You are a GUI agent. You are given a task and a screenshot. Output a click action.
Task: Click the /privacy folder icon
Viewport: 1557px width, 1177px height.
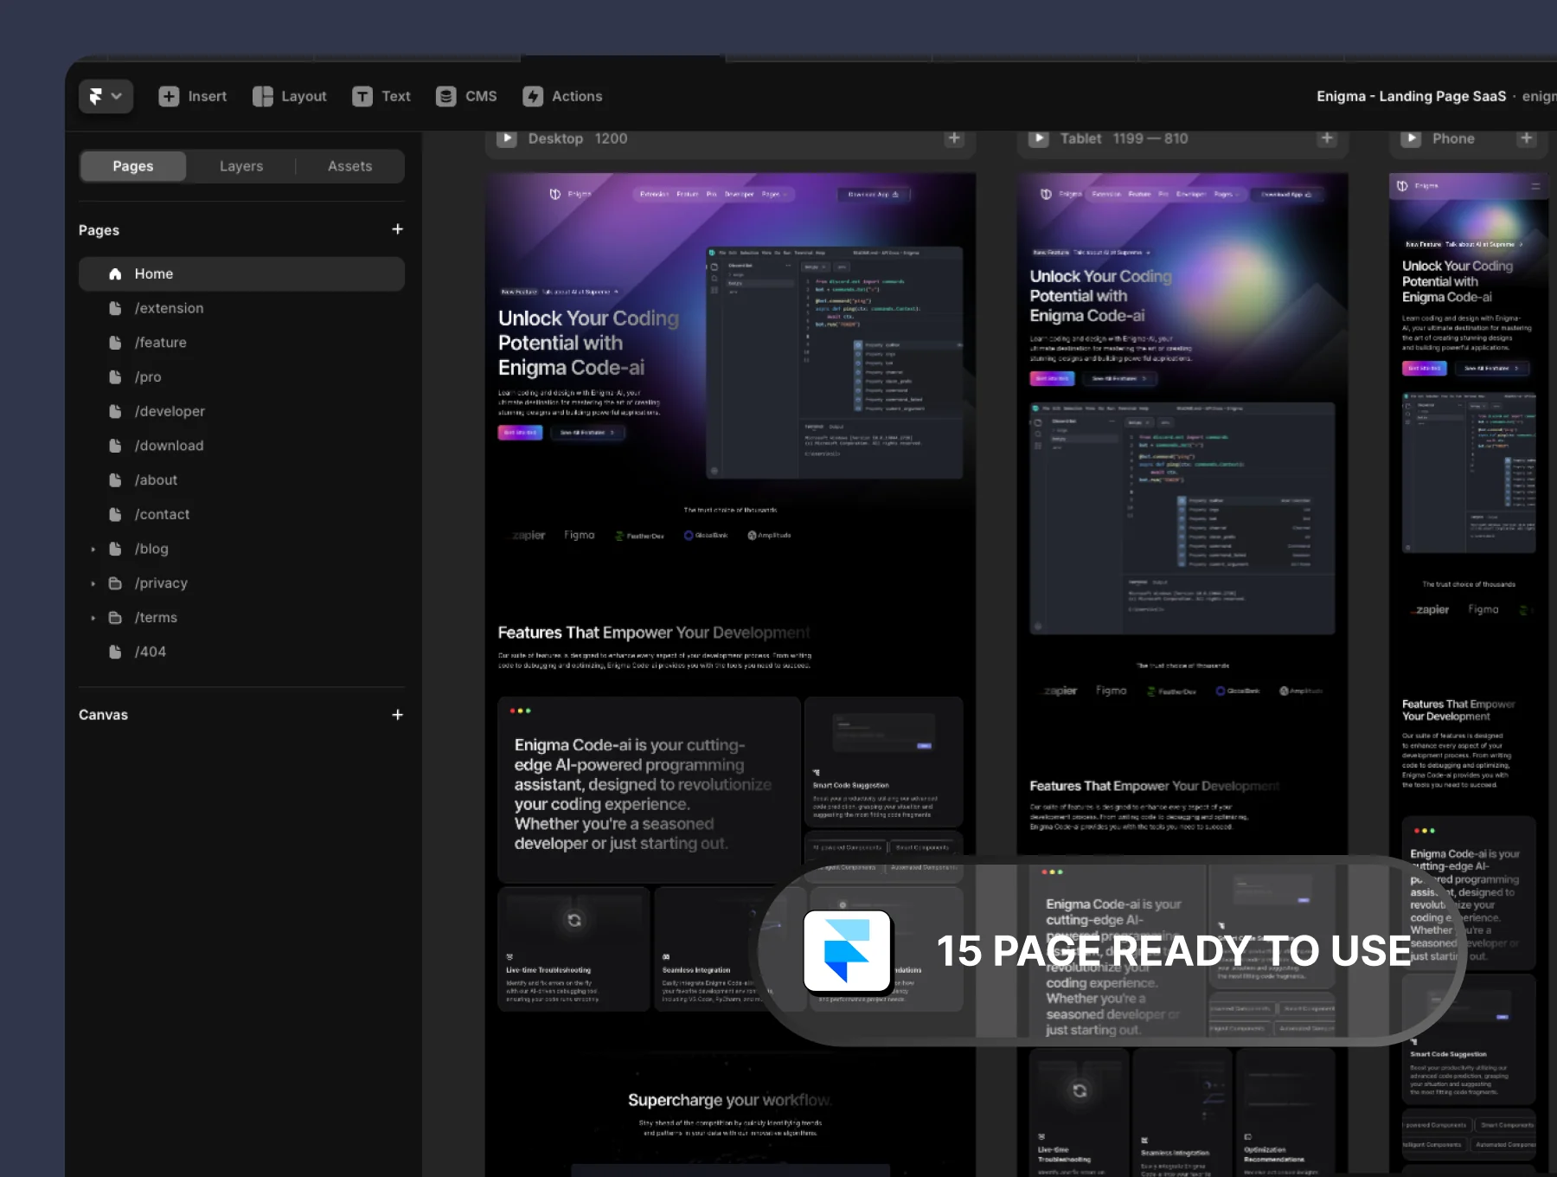[115, 583]
